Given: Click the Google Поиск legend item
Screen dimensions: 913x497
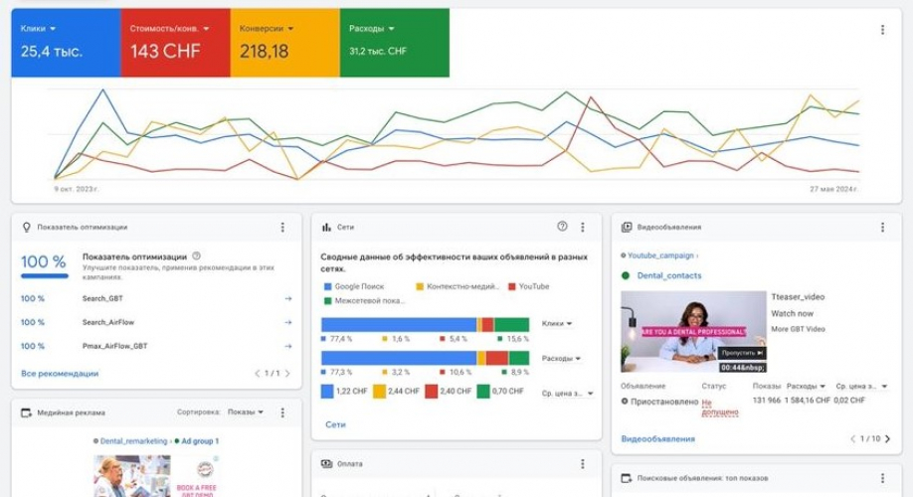Looking at the screenshot, I should pyautogui.click(x=353, y=286).
